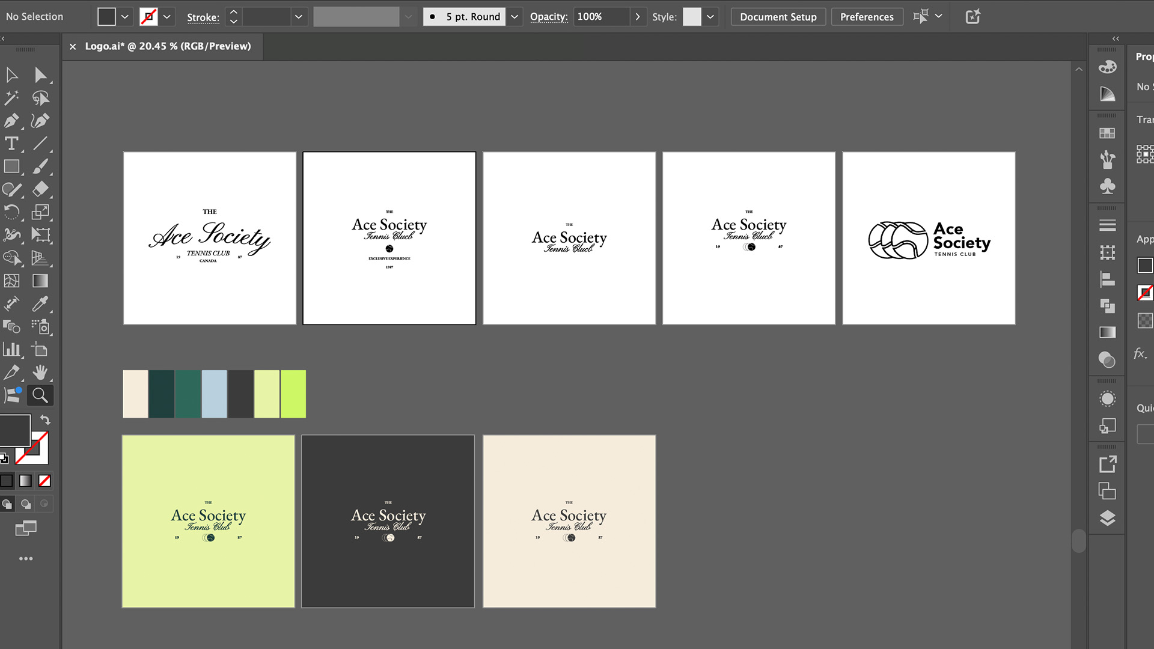The height and width of the screenshot is (649, 1154).
Task: Select the Rotate tool
Action: 11,212
